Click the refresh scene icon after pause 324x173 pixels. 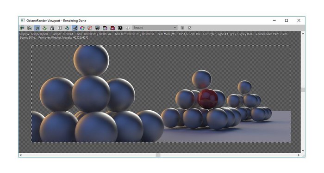point(67,28)
